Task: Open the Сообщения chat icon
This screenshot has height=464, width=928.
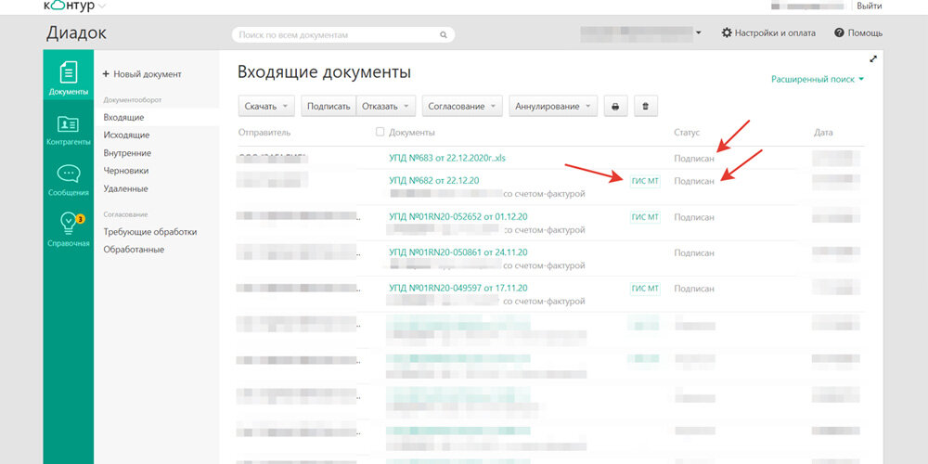Action: point(68,174)
